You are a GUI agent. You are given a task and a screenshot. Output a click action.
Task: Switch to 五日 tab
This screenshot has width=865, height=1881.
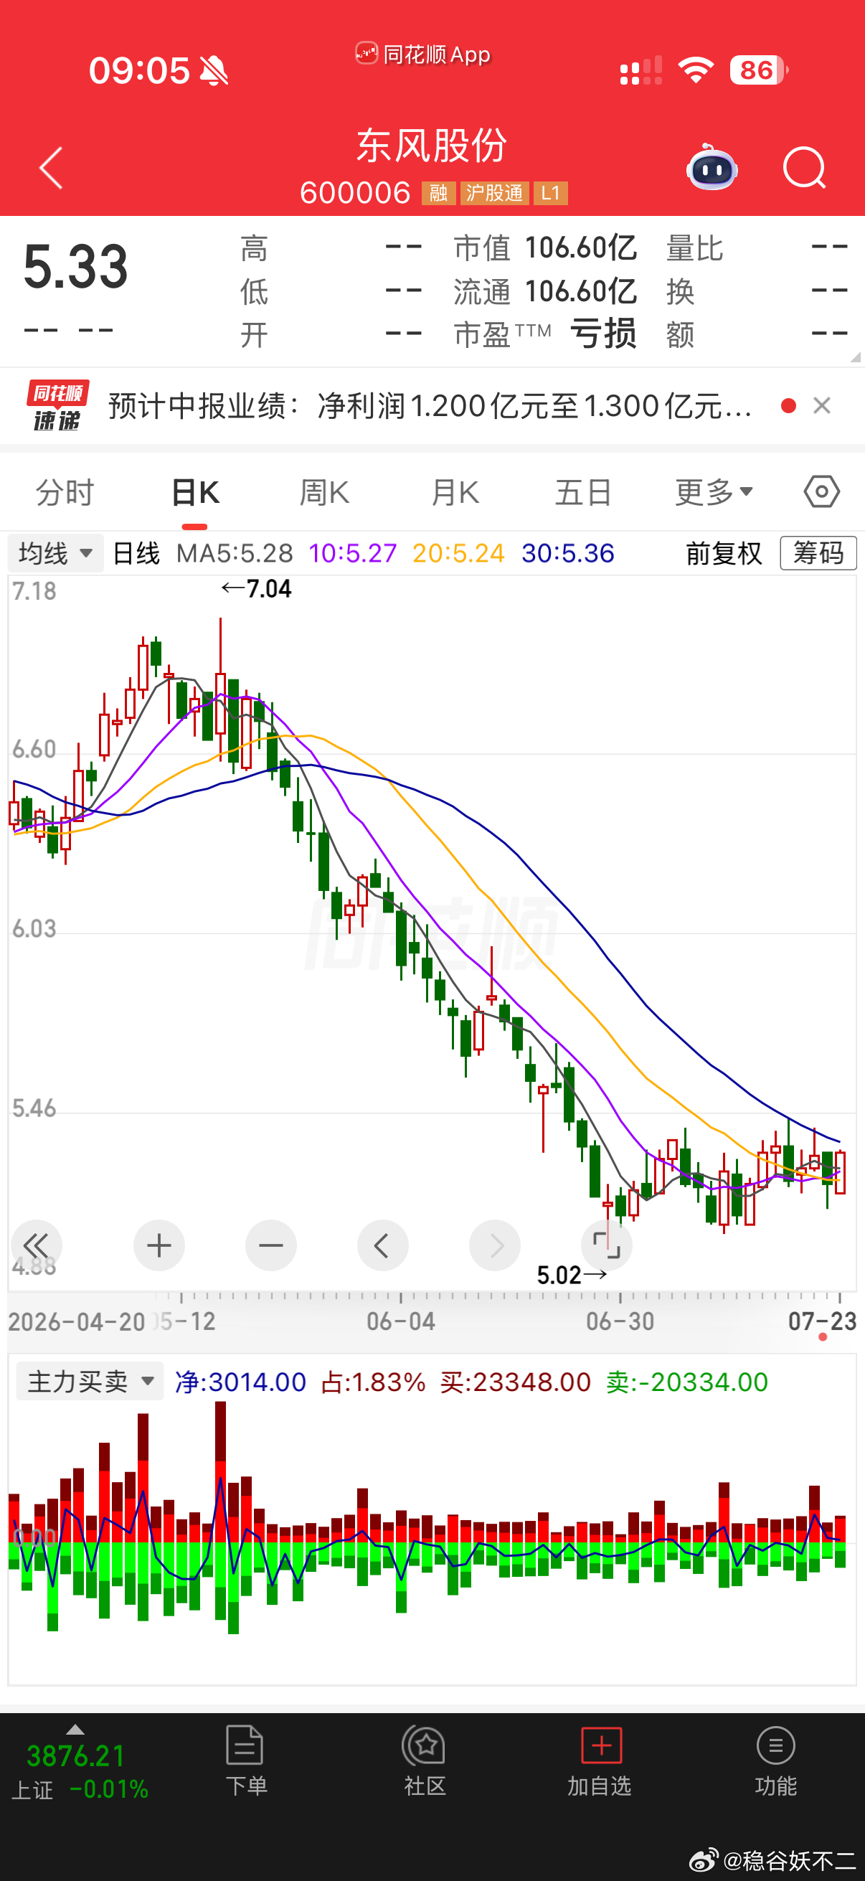point(583,492)
